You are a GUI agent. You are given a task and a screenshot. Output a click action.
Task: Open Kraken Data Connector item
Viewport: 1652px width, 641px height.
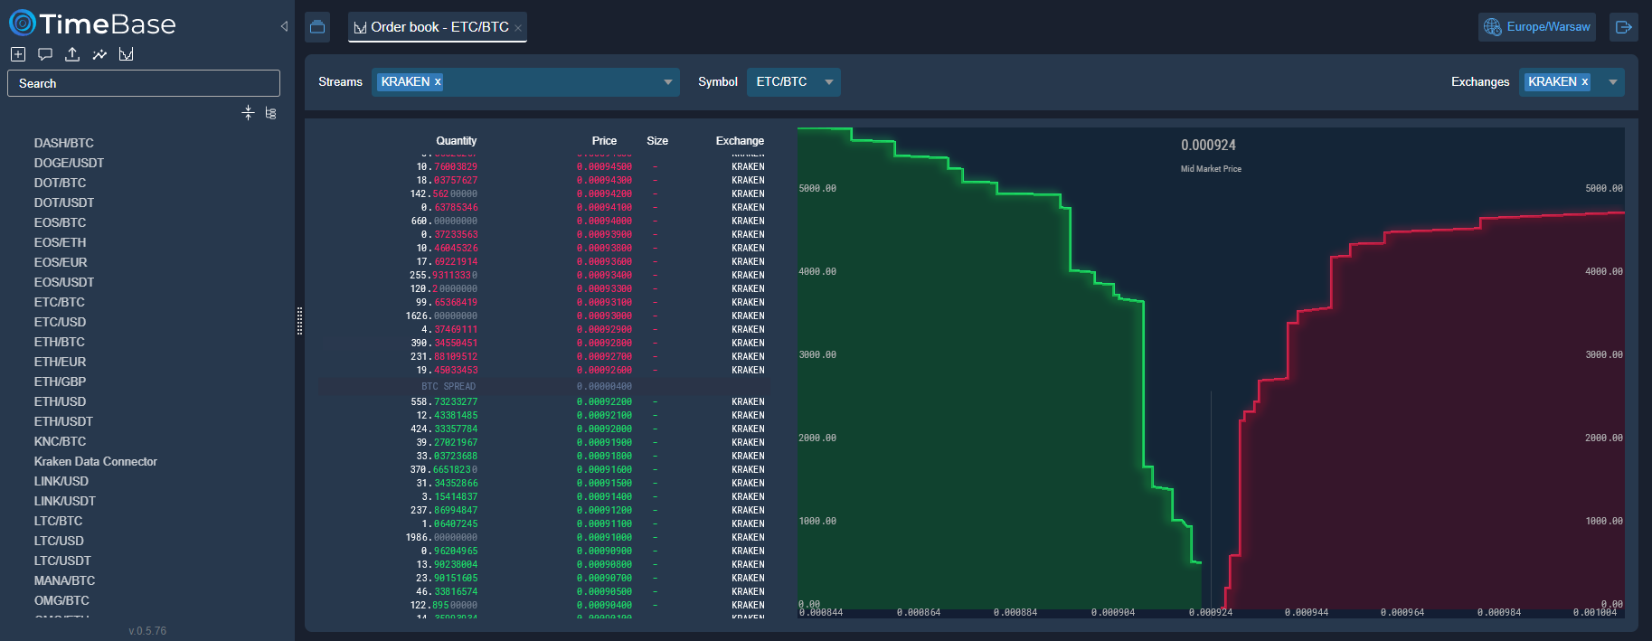95,461
